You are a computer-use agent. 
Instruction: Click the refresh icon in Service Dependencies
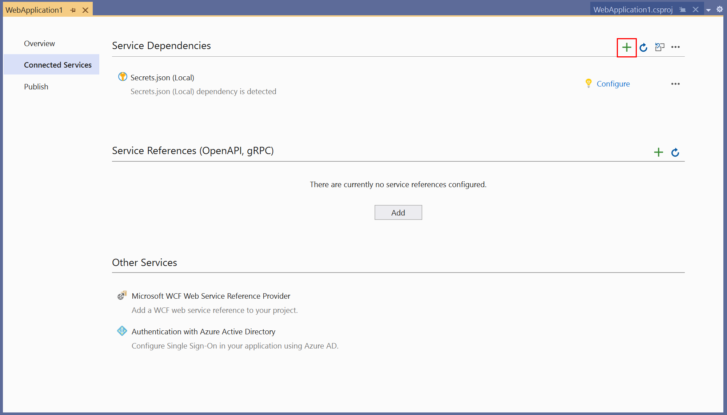click(x=644, y=47)
